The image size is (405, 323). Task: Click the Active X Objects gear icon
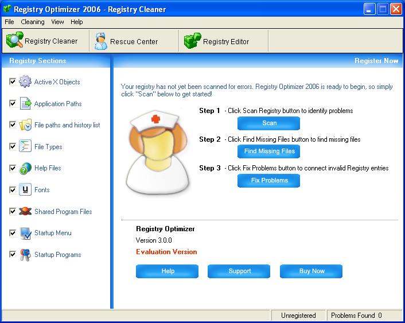pos(25,82)
